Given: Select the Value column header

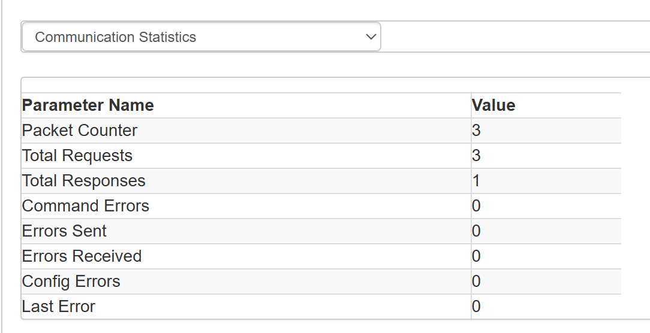Looking at the screenshot, I should (493, 105).
